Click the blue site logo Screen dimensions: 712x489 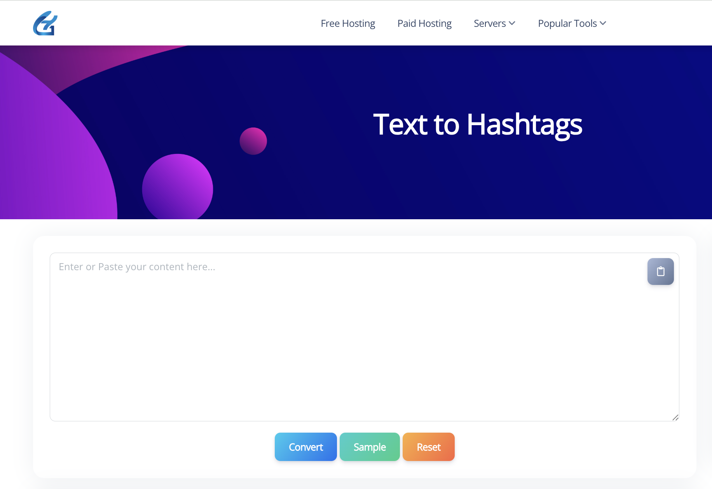click(x=45, y=23)
